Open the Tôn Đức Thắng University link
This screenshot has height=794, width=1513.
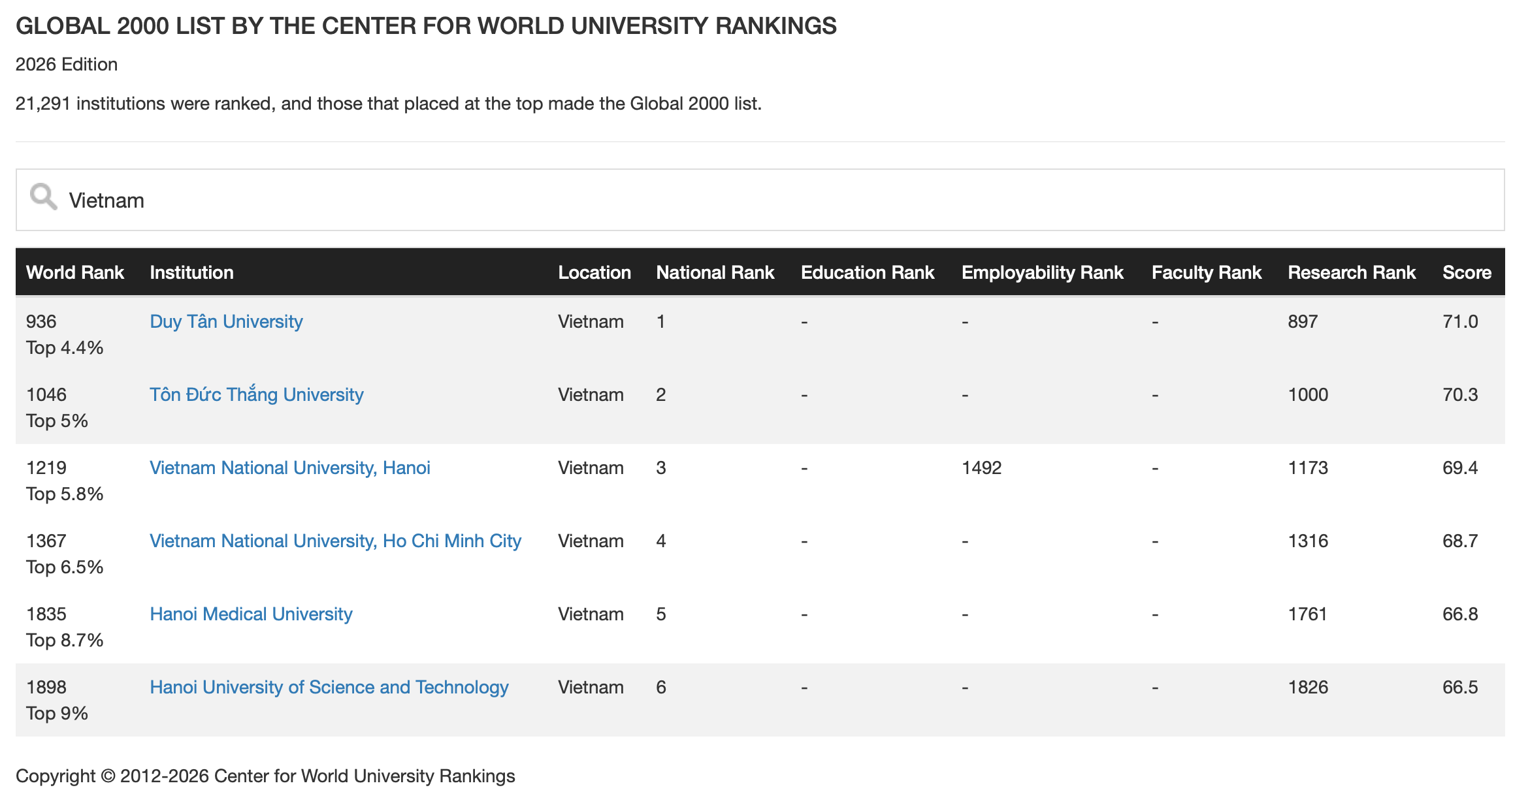click(257, 394)
